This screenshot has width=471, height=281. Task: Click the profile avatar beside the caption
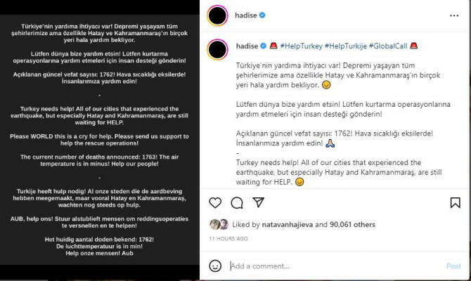(218, 49)
